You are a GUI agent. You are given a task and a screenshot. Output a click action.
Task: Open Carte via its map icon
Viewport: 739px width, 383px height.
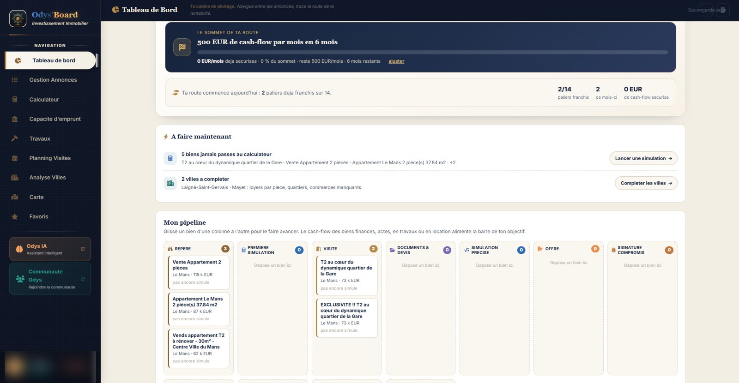(x=15, y=197)
